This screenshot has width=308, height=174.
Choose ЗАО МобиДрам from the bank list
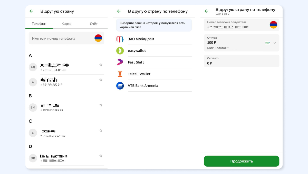click(154, 39)
